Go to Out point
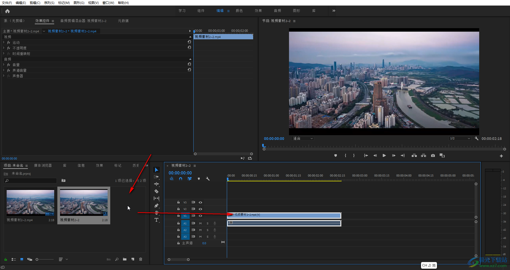 tap(403, 156)
